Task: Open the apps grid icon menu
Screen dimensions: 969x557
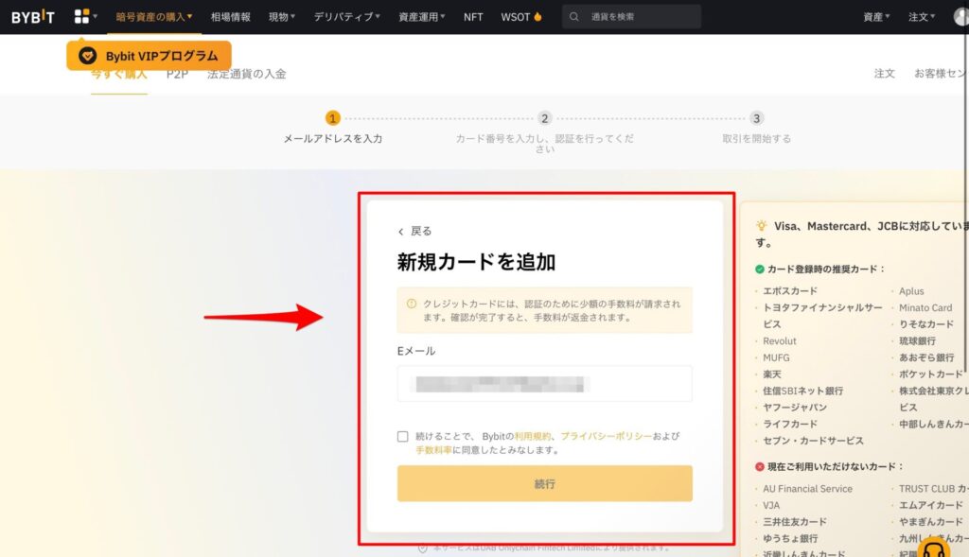Action: [85, 16]
